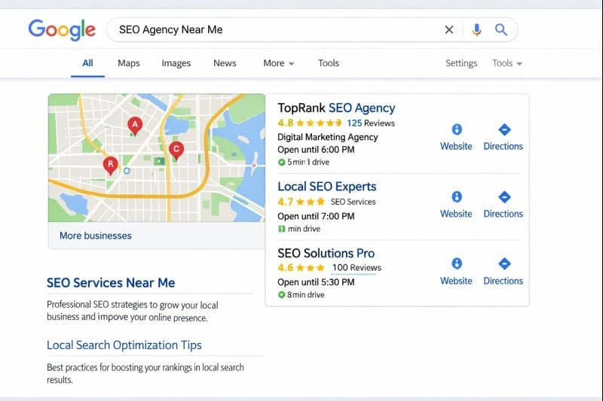Open the Local Search Optimization Tips result
603x401 pixels.
(124, 345)
